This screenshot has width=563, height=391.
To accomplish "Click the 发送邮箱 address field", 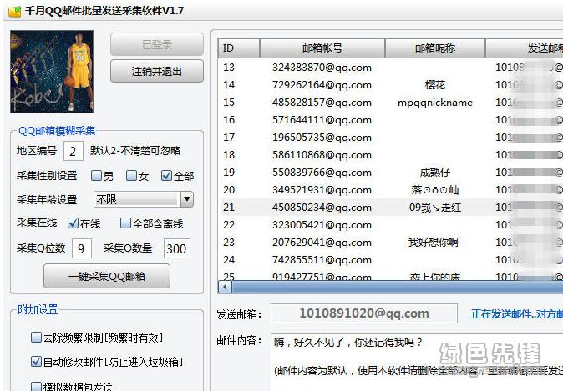I will click(363, 313).
